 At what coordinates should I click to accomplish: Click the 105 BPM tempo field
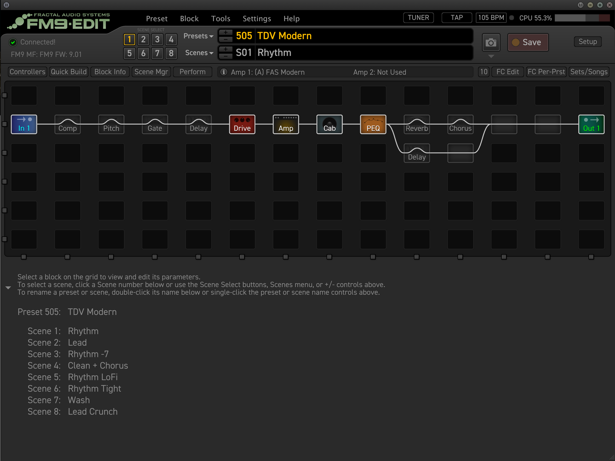coord(491,18)
